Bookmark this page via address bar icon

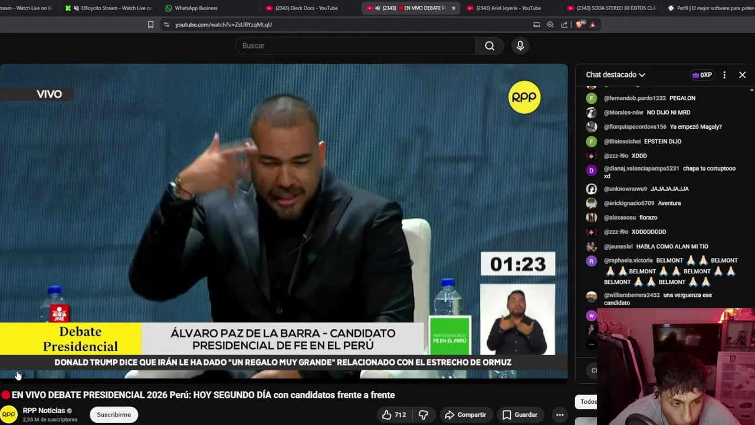point(150,25)
